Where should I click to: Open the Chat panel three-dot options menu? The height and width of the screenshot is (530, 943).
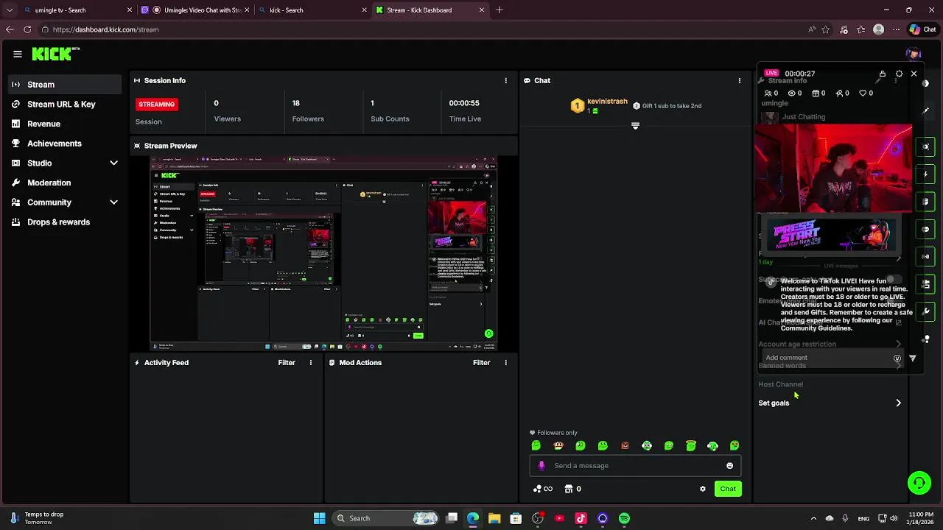point(740,80)
